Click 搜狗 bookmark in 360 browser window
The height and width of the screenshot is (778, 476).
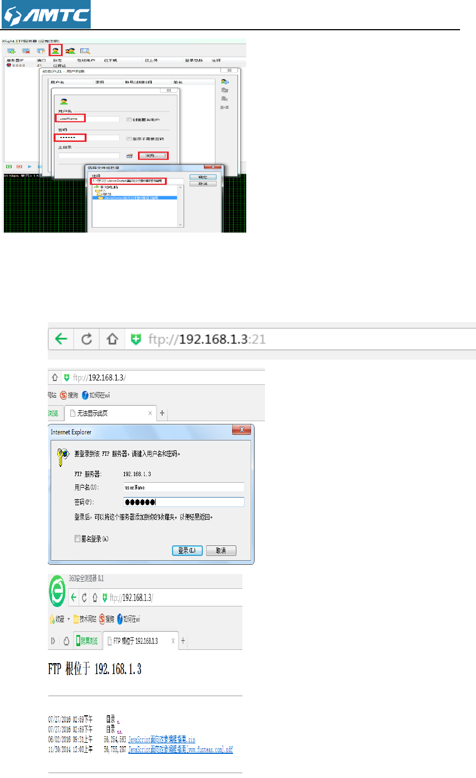107,619
